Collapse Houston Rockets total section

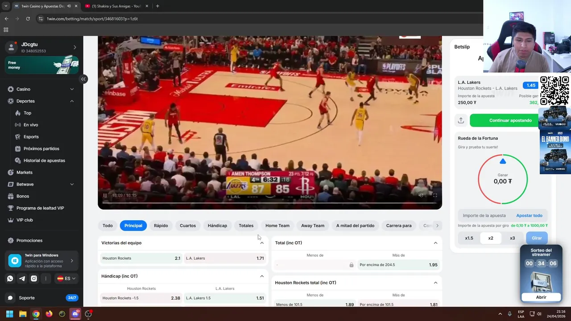(x=435, y=283)
